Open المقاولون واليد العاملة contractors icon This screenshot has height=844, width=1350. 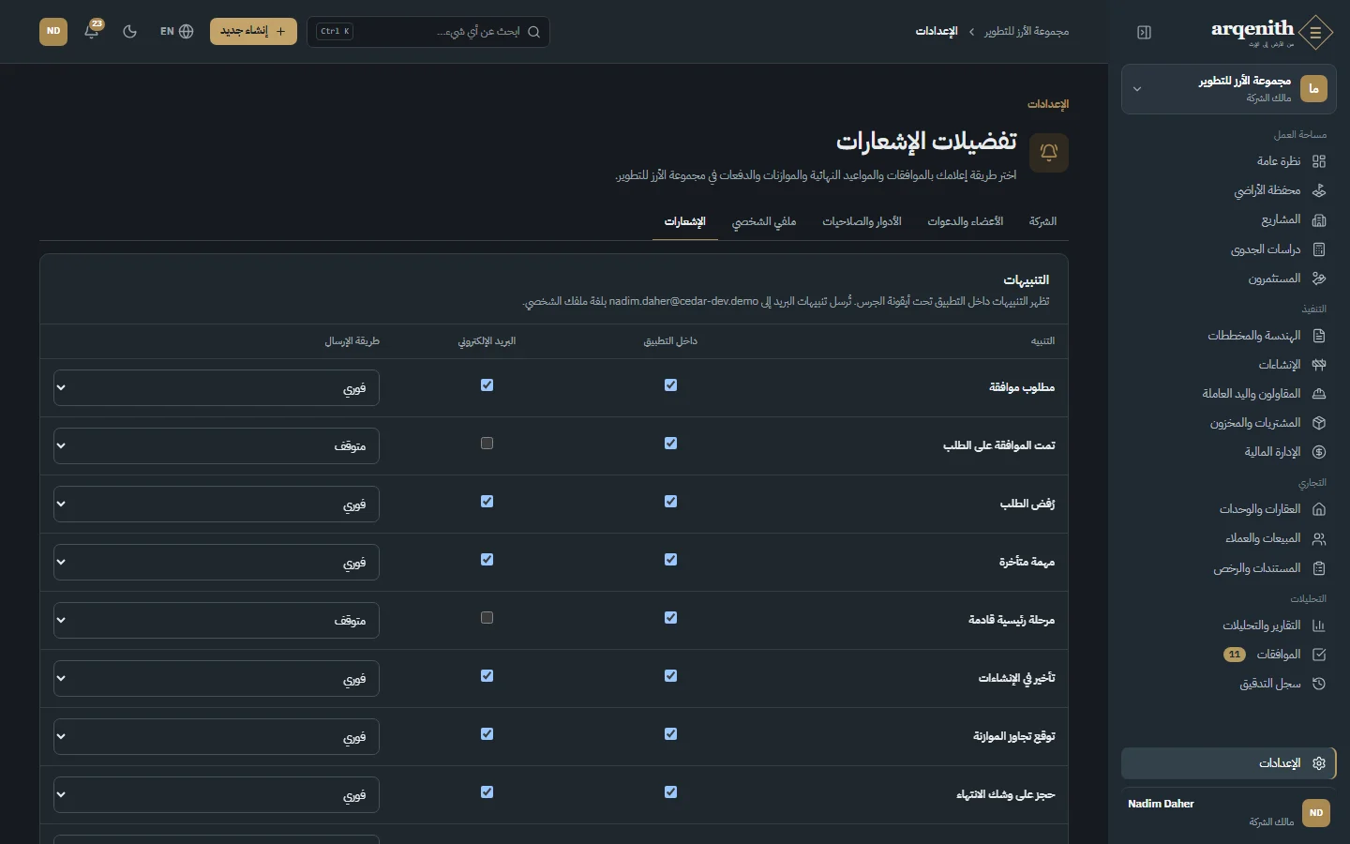(x=1319, y=394)
